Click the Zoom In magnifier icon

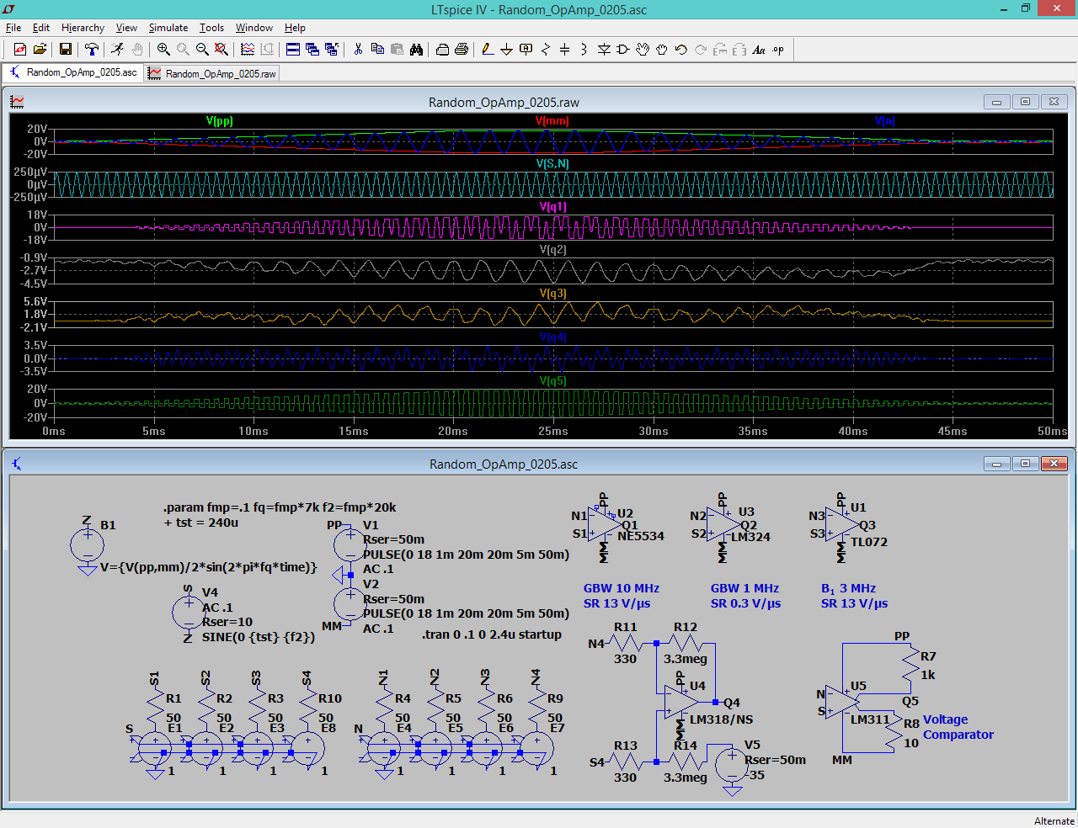(x=163, y=50)
